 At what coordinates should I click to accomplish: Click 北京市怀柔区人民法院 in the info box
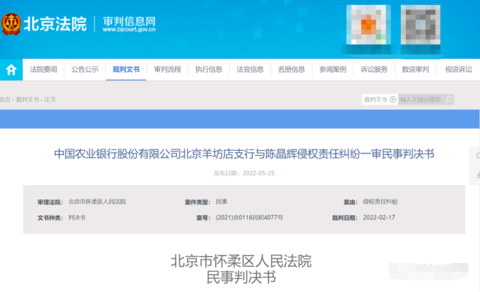pos(97,202)
